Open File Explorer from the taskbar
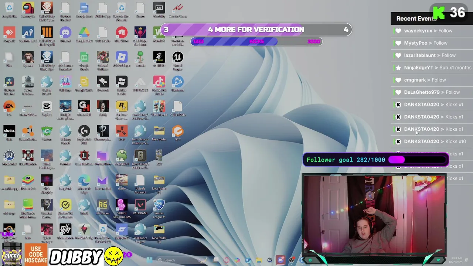Image resolution: width=473 pixels, height=266 pixels. click(x=259, y=260)
